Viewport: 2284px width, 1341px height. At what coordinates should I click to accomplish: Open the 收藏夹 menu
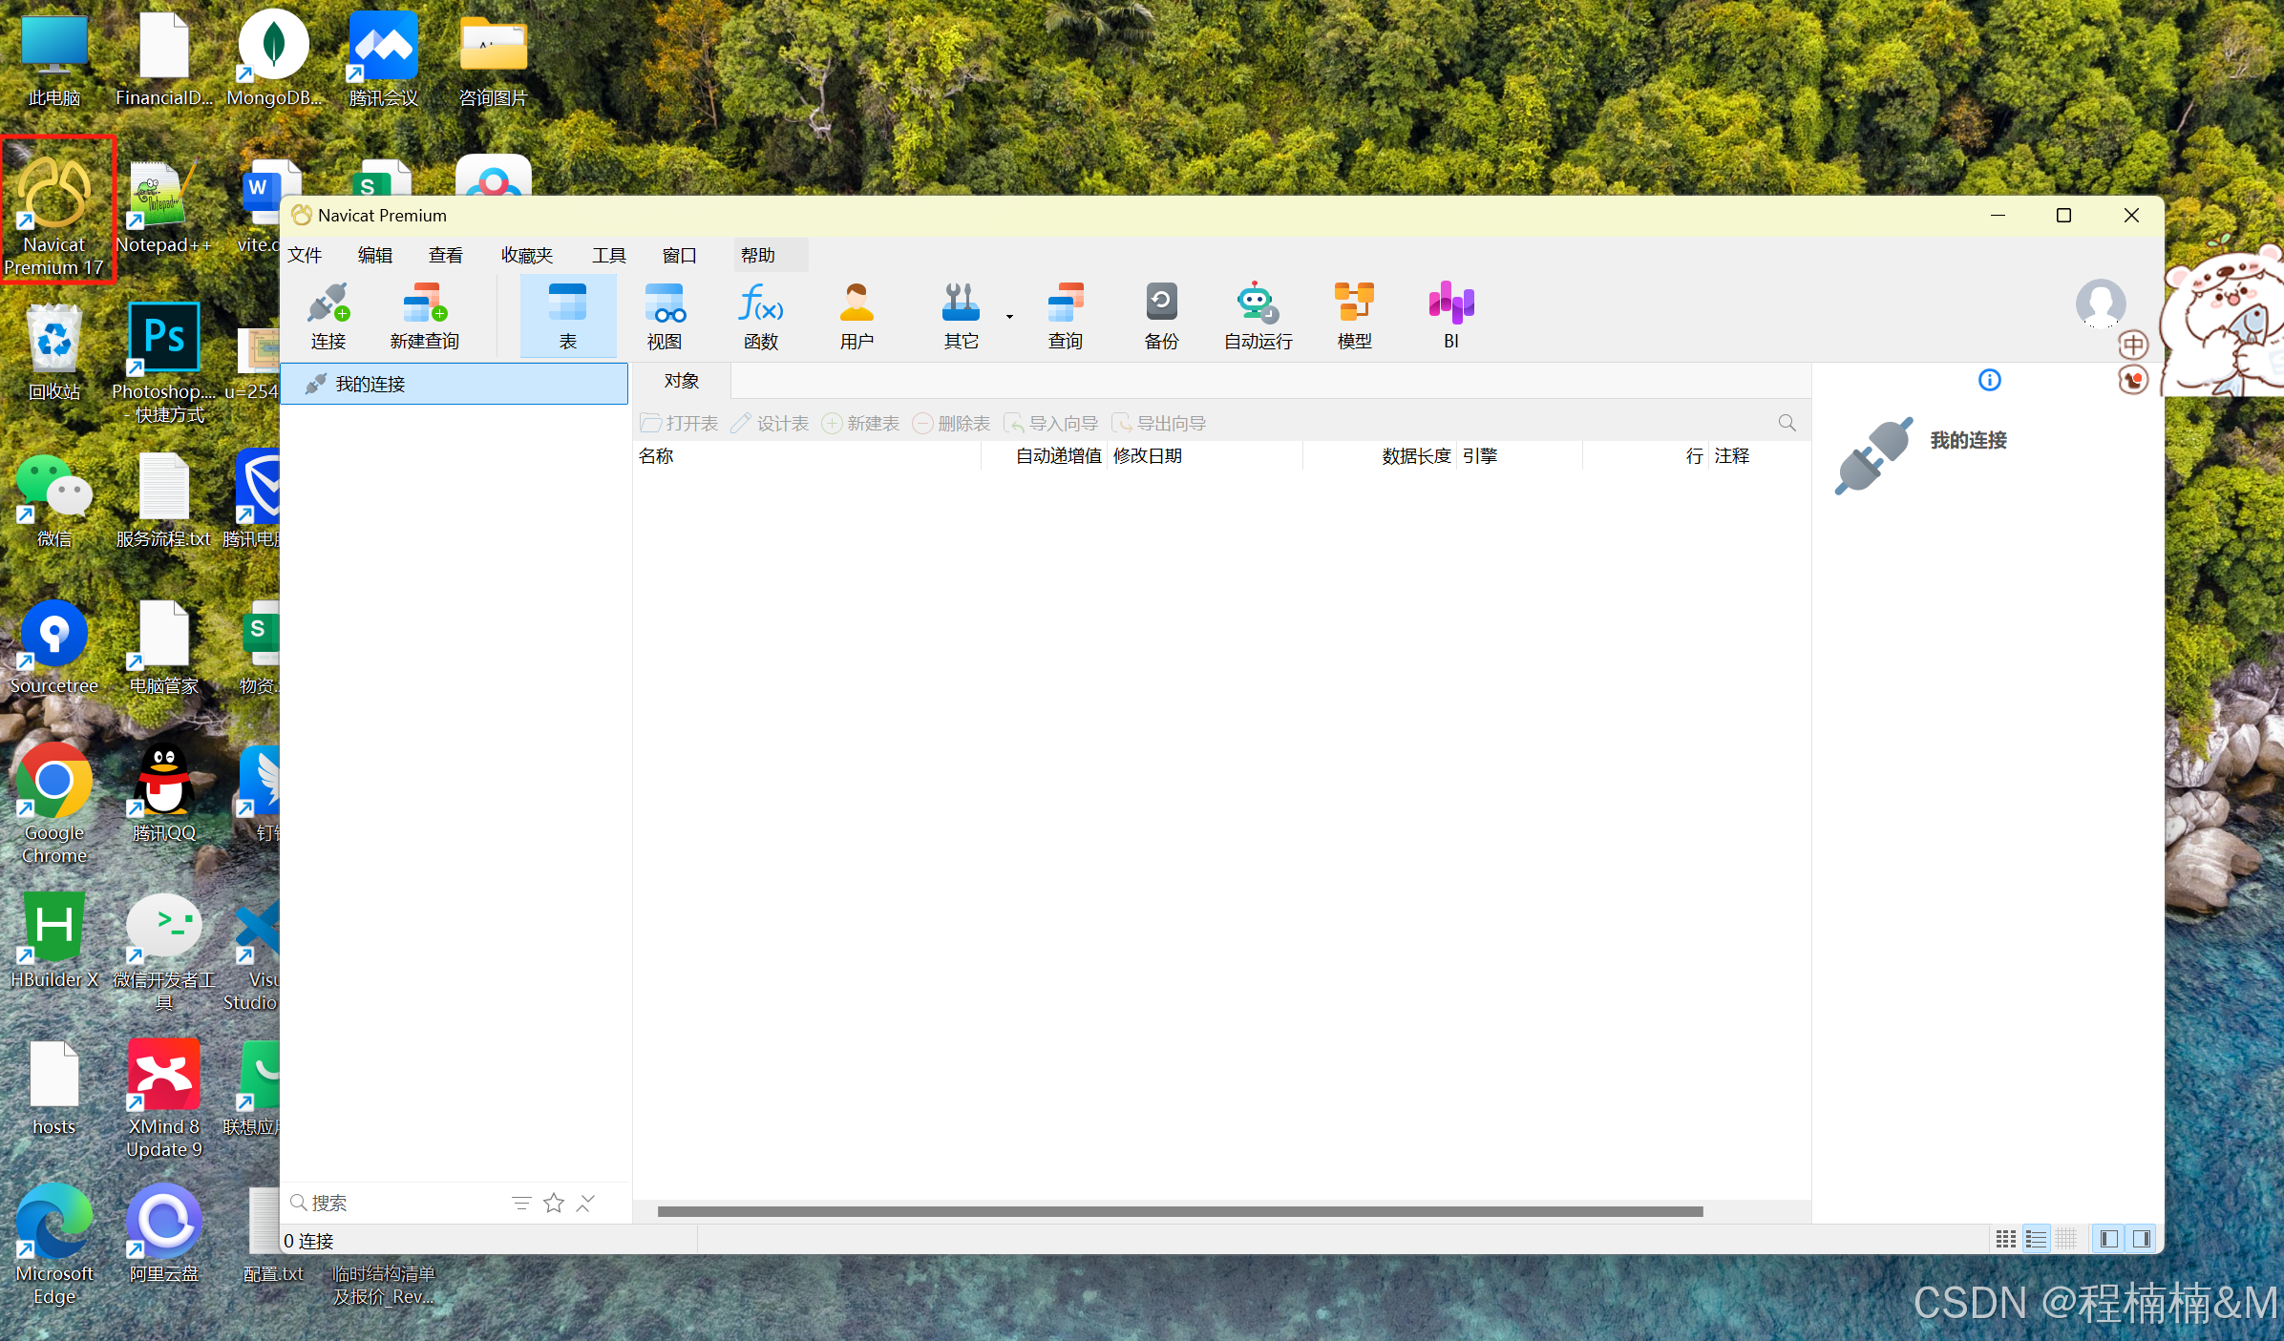(527, 255)
